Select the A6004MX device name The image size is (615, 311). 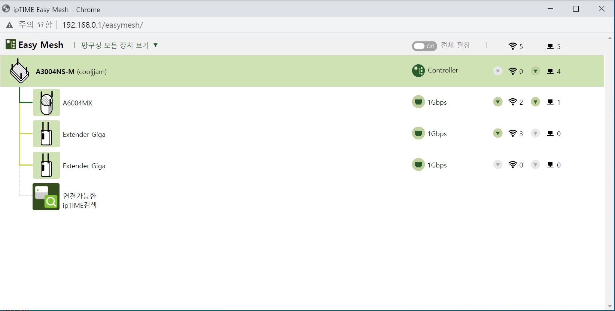pyautogui.click(x=77, y=103)
